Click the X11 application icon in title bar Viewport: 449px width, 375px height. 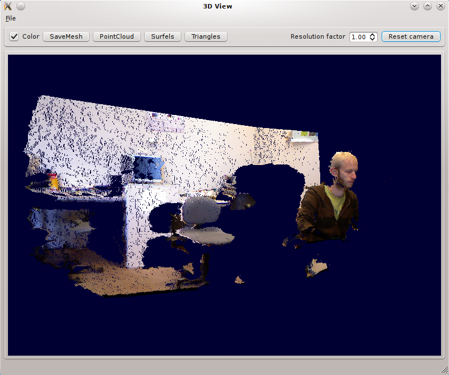[x=8, y=6]
